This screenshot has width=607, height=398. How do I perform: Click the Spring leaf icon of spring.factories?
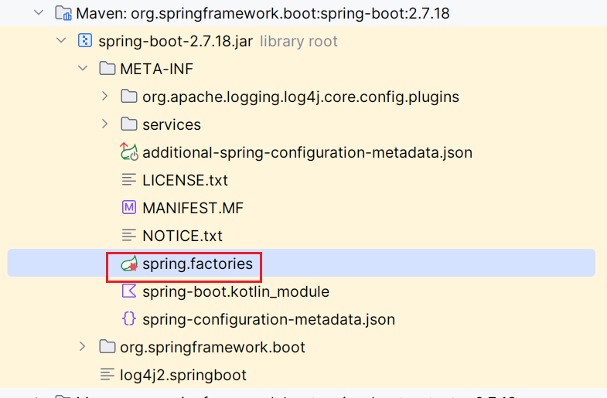click(x=129, y=264)
